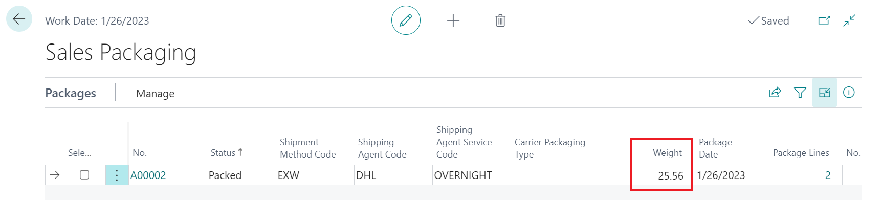
Task: Open page in new window icon
Action: pyautogui.click(x=824, y=20)
